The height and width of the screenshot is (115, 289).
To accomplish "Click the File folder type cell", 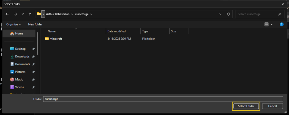I will click(x=148, y=39).
